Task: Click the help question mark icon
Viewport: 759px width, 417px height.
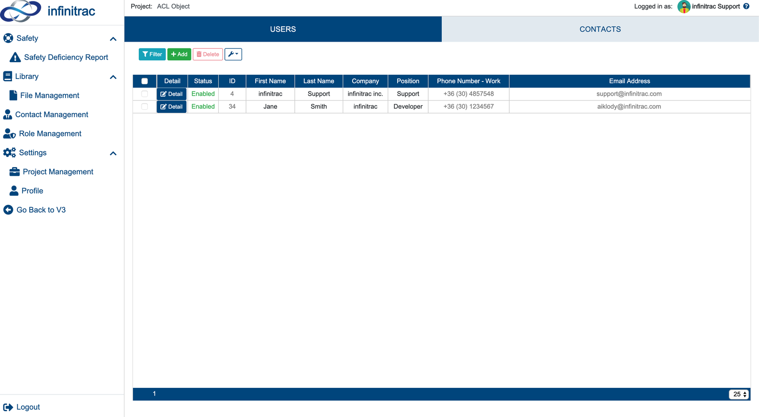Action: (x=746, y=6)
